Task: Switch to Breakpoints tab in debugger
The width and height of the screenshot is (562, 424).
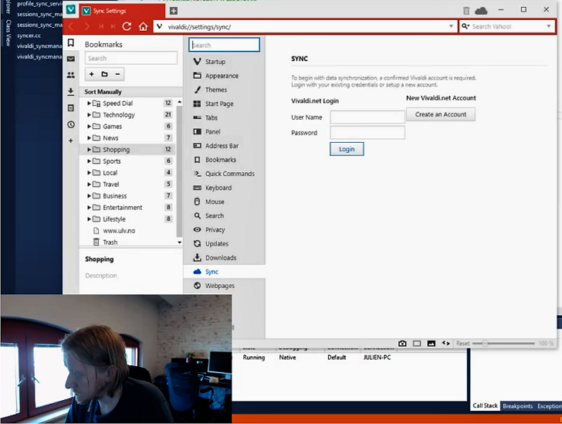Action: tap(517, 405)
